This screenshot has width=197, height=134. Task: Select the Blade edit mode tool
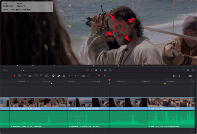[x=30, y=76]
